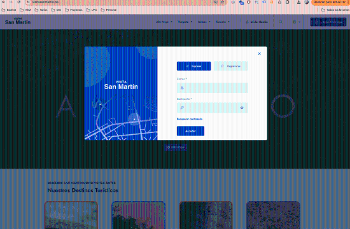Image resolution: width=350 pixels, height=229 pixels.
Task: Expand the globe language dropdown
Action: [x=296, y=22]
